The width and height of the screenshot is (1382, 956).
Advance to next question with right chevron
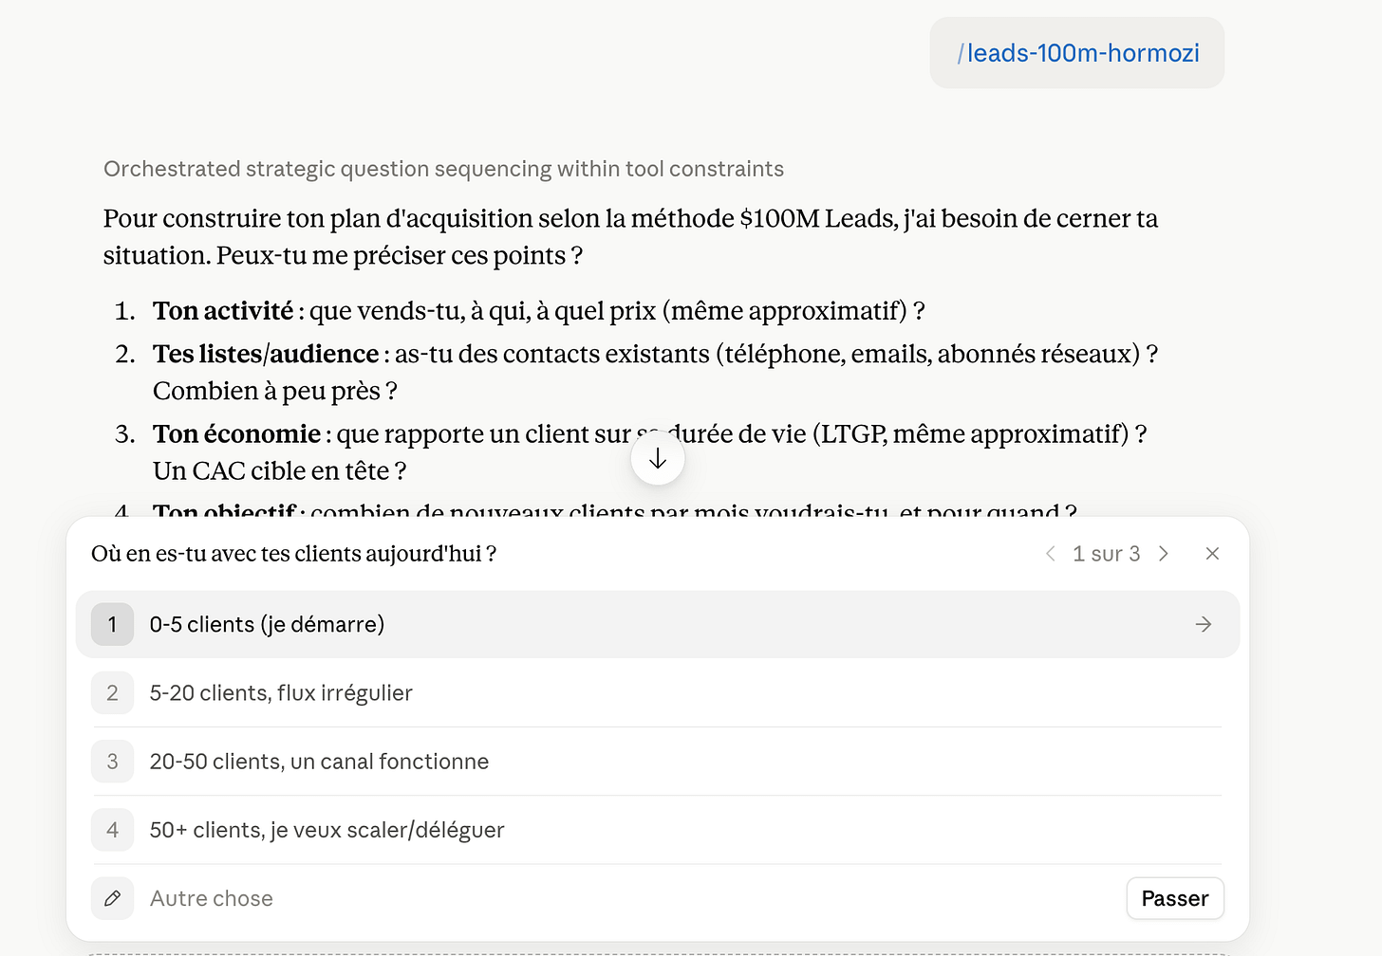[x=1164, y=554]
